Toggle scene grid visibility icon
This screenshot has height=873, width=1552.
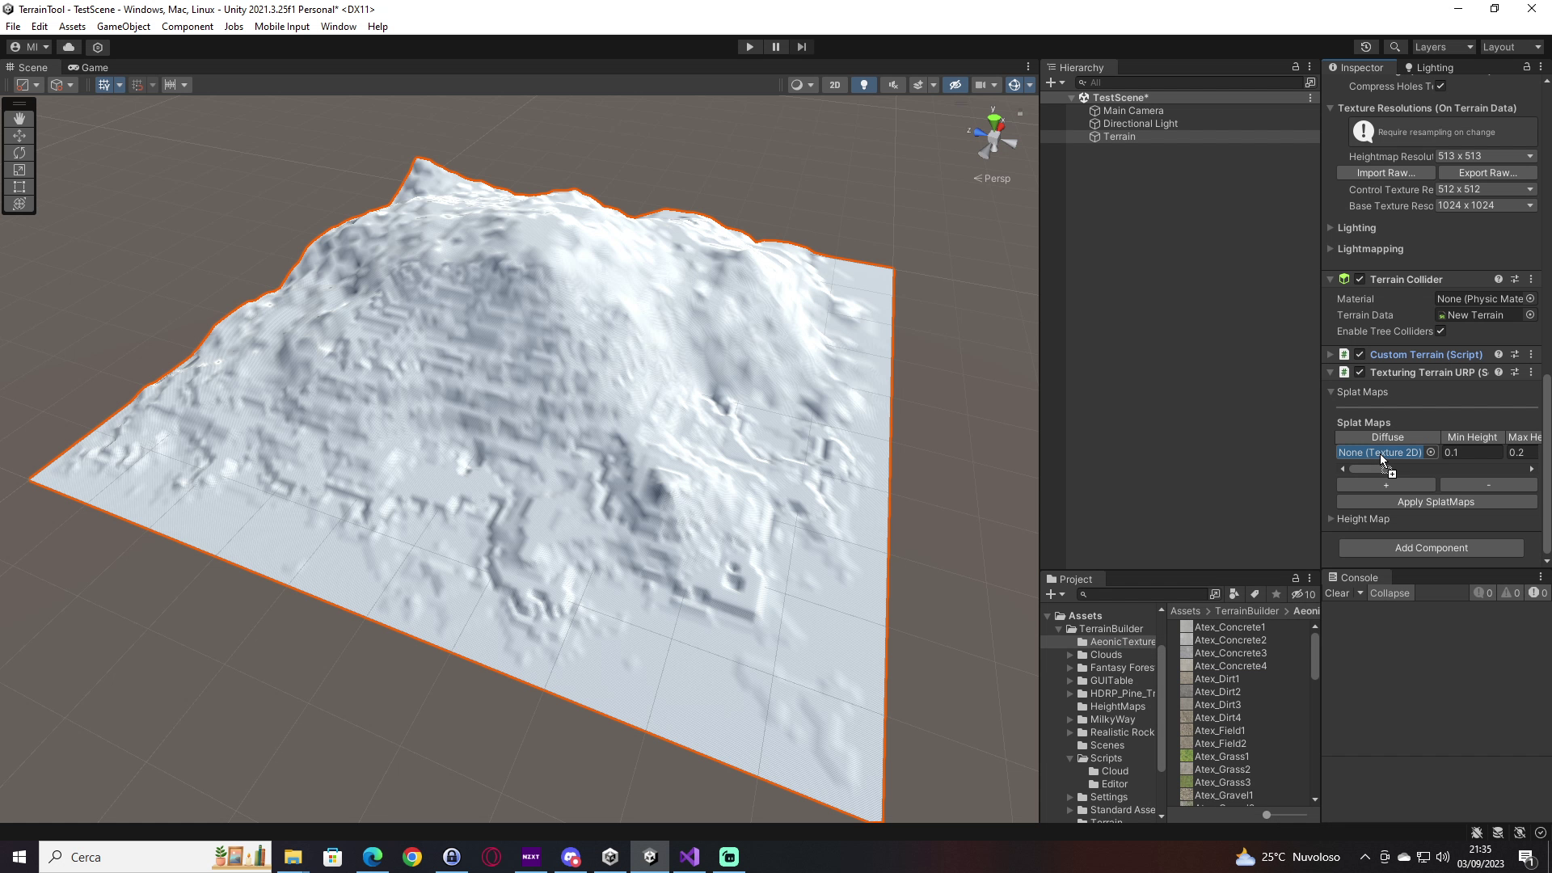click(104, 85)
